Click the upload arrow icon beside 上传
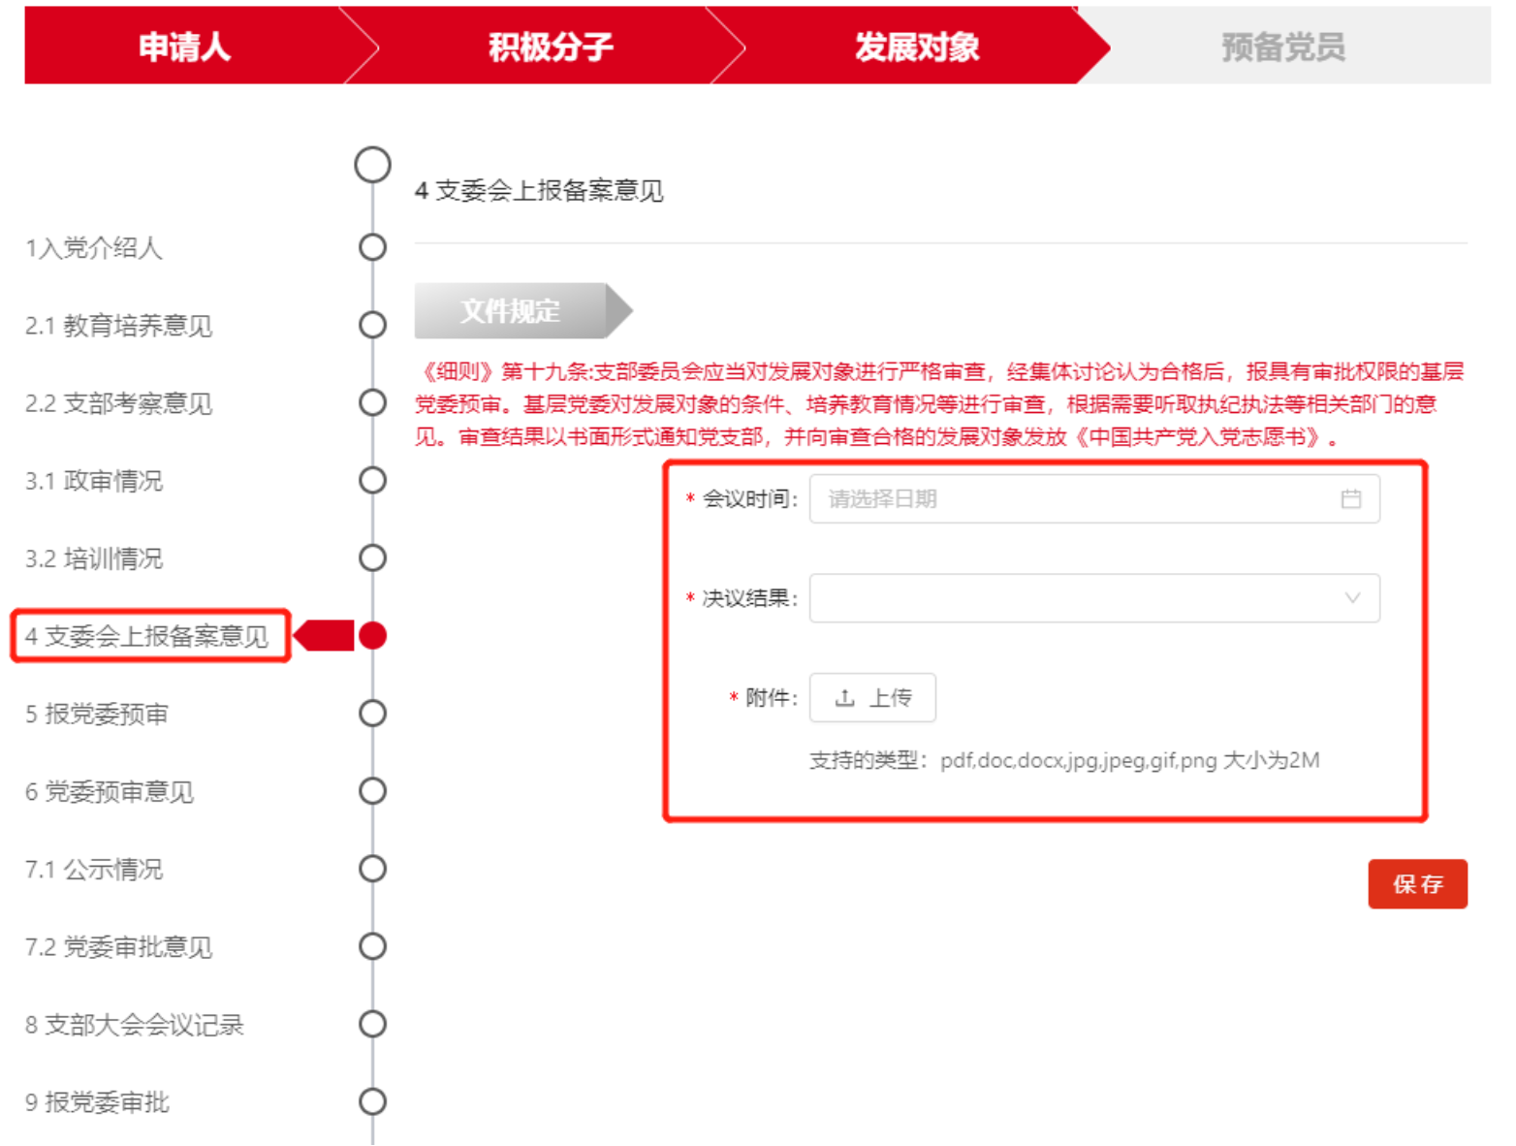The height and width of the screenshot is (1146, 1516). pos(845,698)
